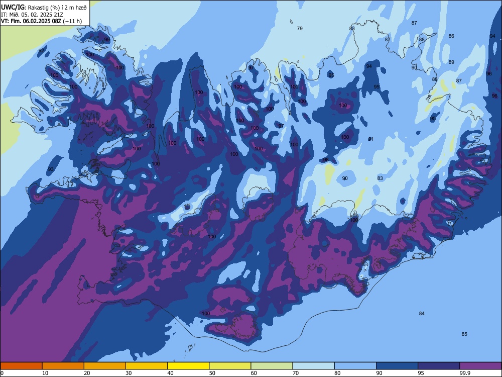Select the golden 30–40 legend color box
Viewport: 502px width, 377px height.
147,366
